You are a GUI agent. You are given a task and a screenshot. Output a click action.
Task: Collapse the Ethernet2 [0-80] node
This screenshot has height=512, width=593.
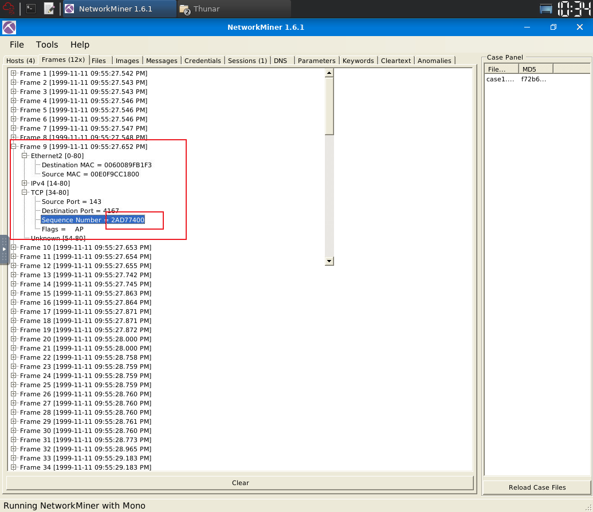pos(25,155)
